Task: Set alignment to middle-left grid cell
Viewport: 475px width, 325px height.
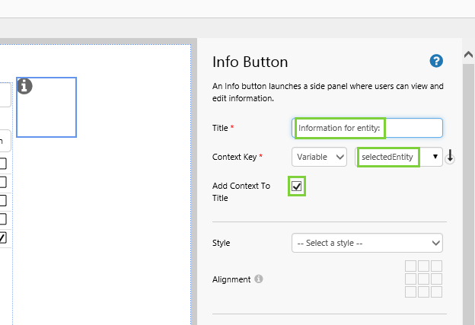Action: 411,279
